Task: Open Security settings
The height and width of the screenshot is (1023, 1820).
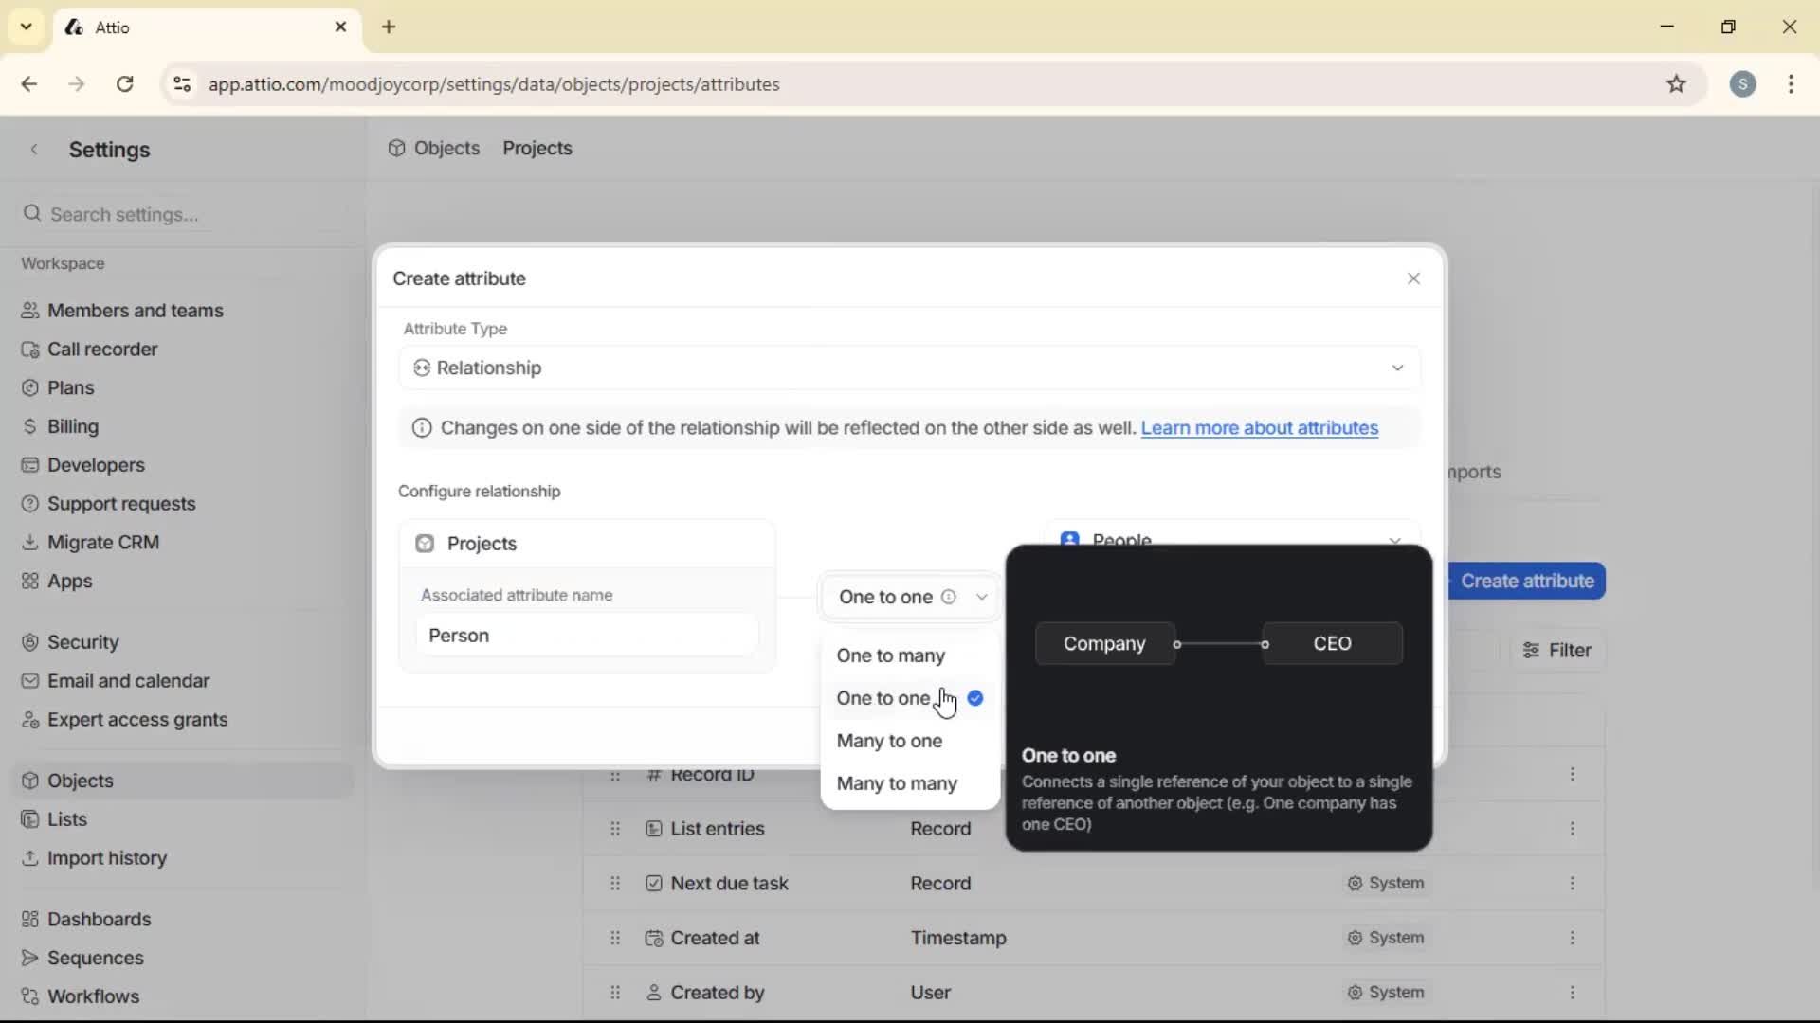Action: [83, 641]
